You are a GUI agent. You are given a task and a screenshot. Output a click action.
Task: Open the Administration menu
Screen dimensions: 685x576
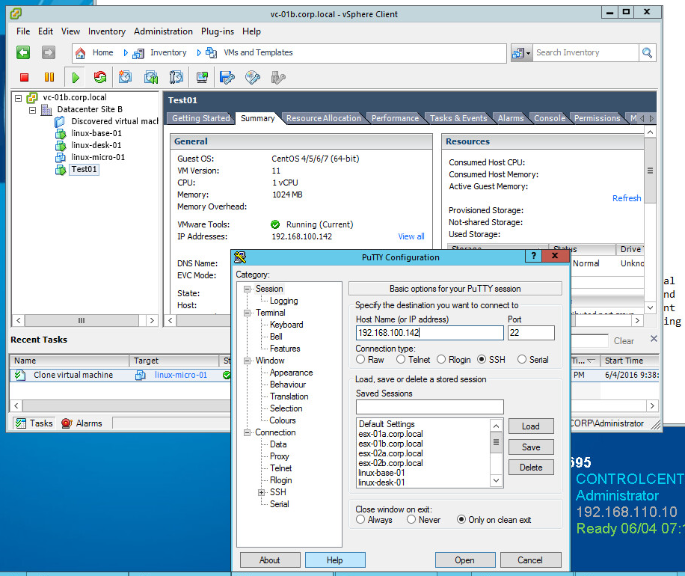point(163,31)
